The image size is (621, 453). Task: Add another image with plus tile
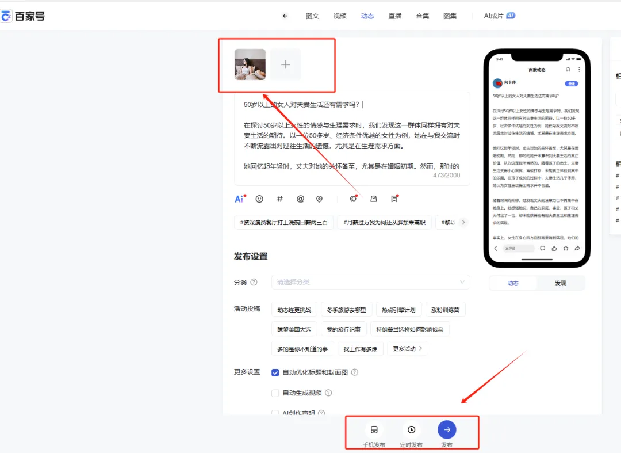(286, 64)
